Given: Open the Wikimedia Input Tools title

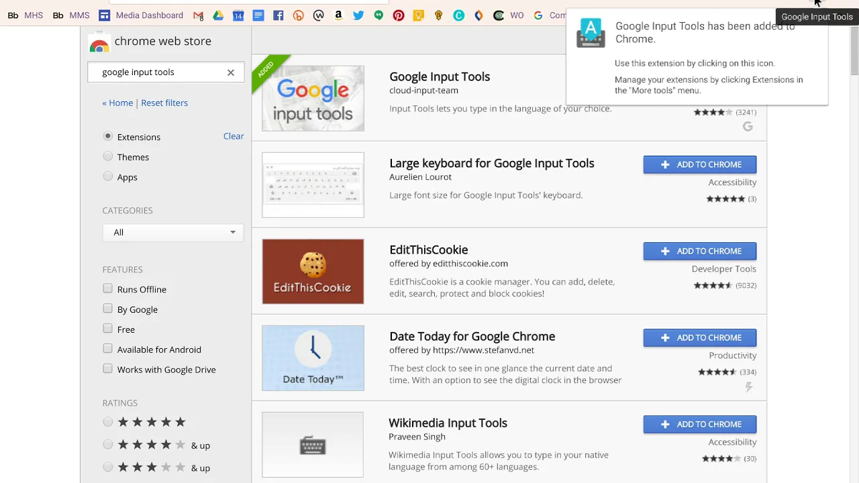Looking at the screenshot, I should point(448,423).
